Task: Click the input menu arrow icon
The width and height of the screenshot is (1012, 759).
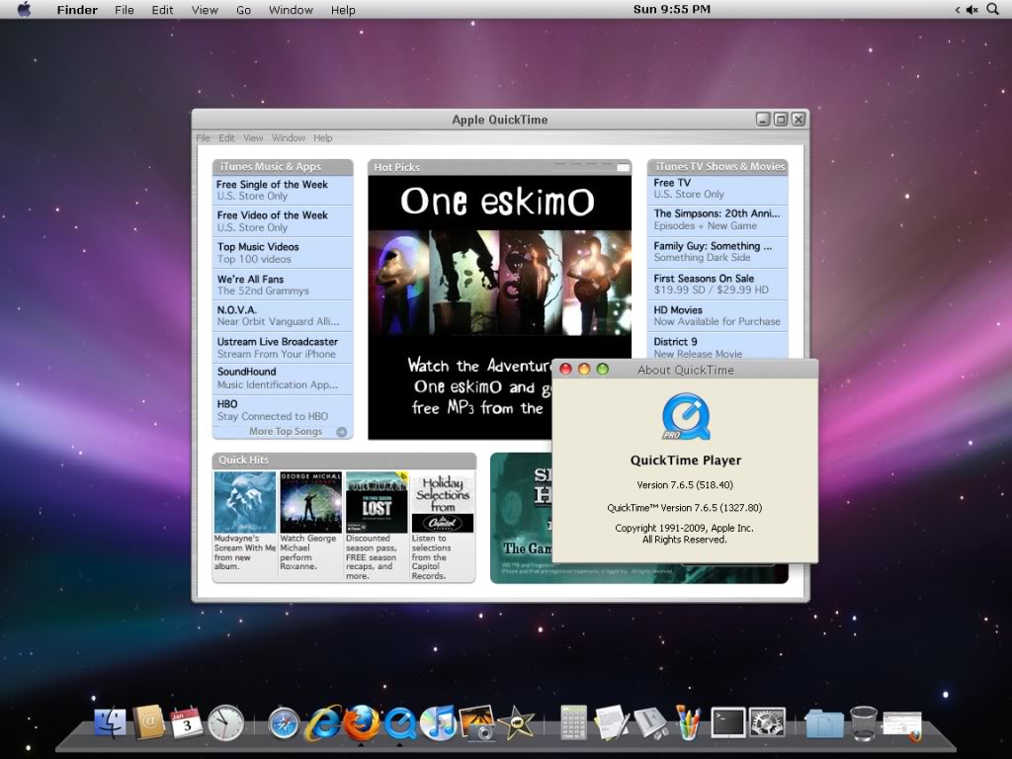Action: [x=957, y=10]
